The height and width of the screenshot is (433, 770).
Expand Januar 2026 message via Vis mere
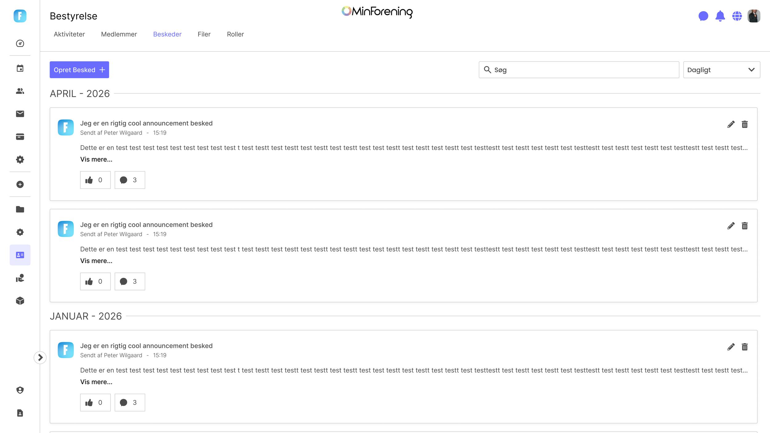[96, 382]
